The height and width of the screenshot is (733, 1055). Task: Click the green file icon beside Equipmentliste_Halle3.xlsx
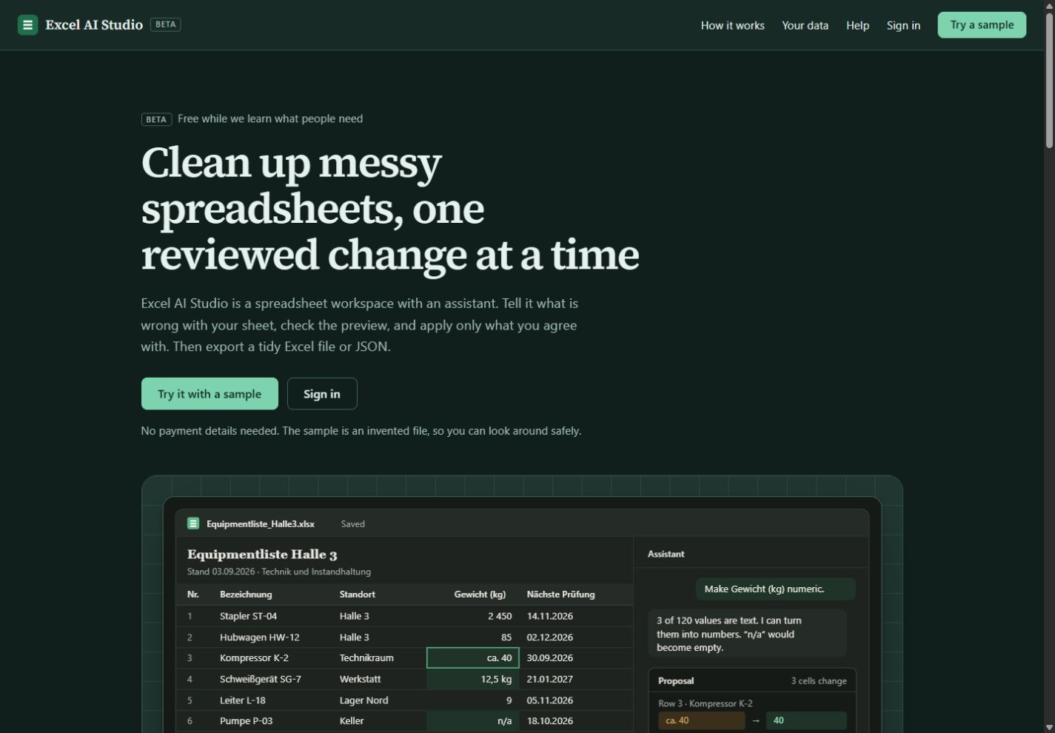click(x=193, y=523)
